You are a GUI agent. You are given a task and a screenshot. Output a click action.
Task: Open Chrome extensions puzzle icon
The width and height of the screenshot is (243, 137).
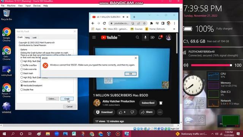pos(151,23)
